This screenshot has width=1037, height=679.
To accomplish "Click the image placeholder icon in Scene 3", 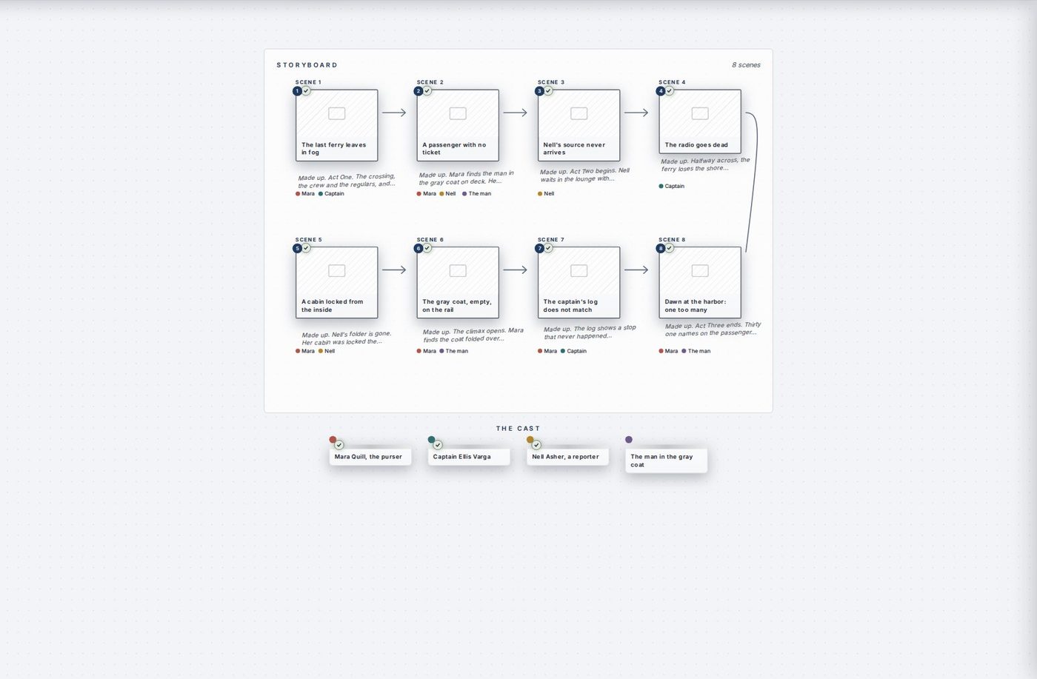I will coord(578,113).
